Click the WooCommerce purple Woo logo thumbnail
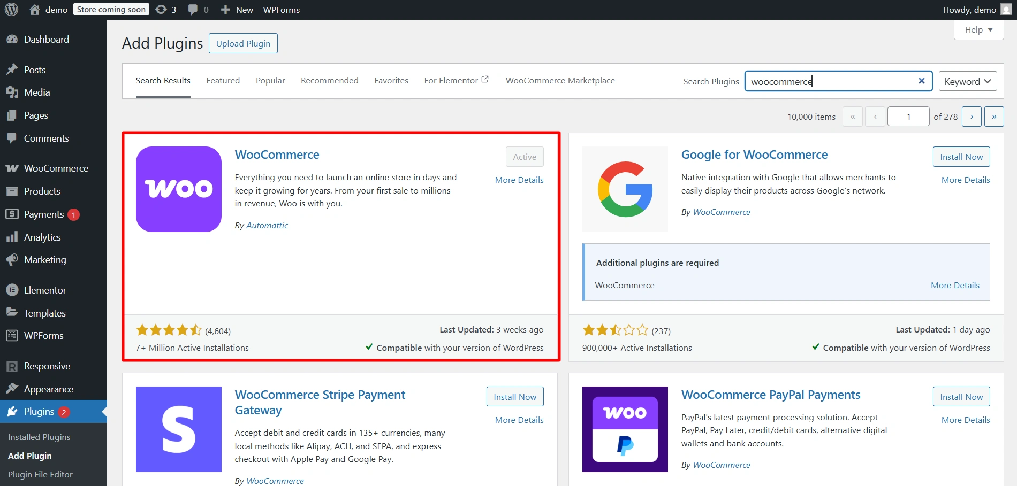Viewport: 1017px width, 486px height. [179, 189]
